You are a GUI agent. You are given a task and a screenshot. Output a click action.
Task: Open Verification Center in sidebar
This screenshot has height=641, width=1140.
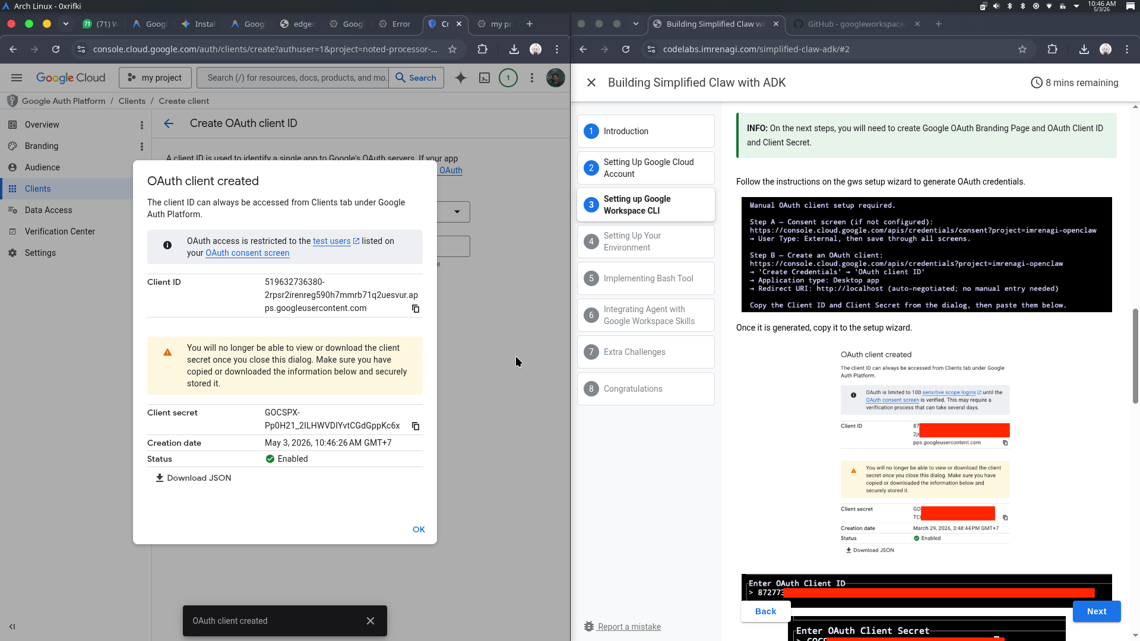click(x=59, y=231)
